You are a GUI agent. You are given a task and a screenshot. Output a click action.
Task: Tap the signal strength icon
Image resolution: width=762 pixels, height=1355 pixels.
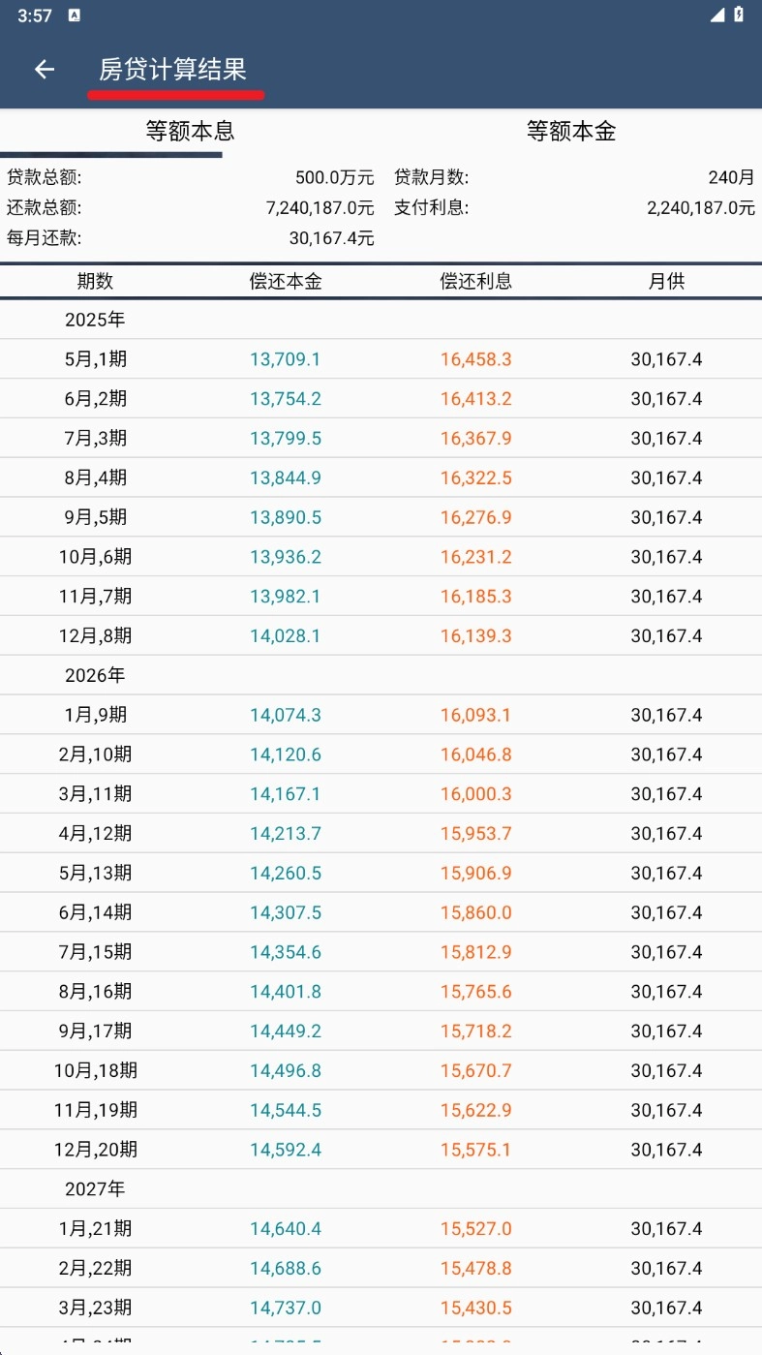[716, 15]
